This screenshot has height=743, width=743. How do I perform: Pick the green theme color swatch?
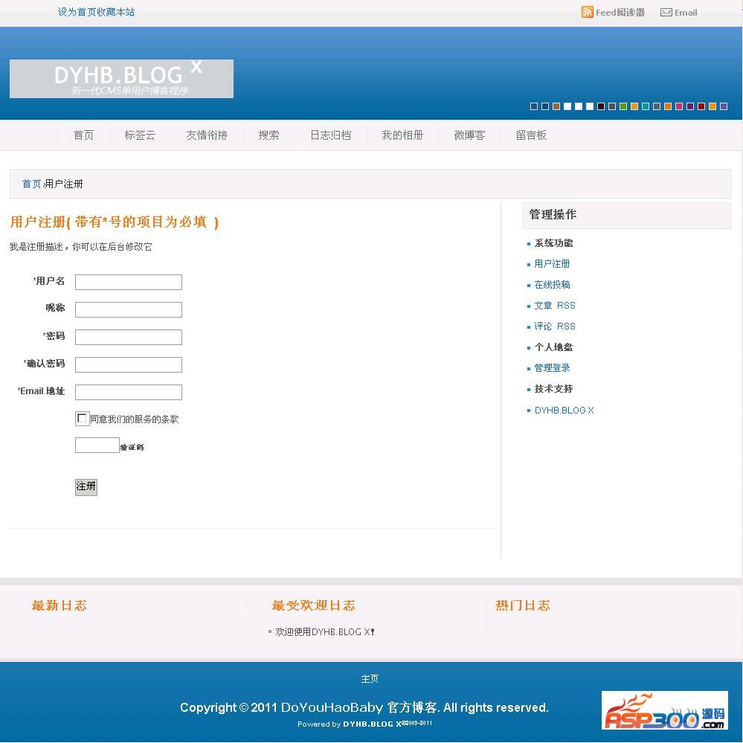coord(623,106)
